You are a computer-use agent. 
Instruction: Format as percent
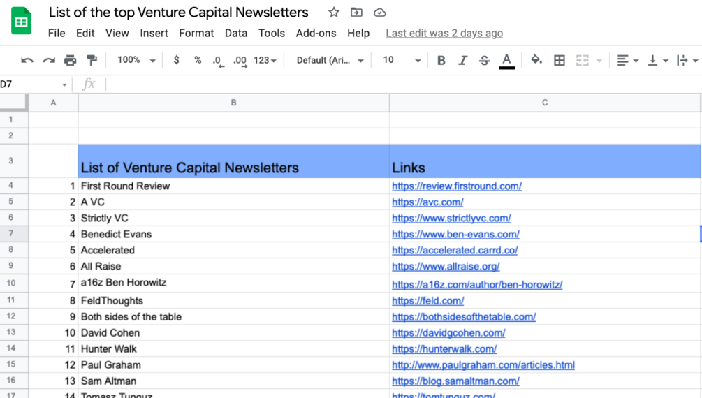point(198,60)
